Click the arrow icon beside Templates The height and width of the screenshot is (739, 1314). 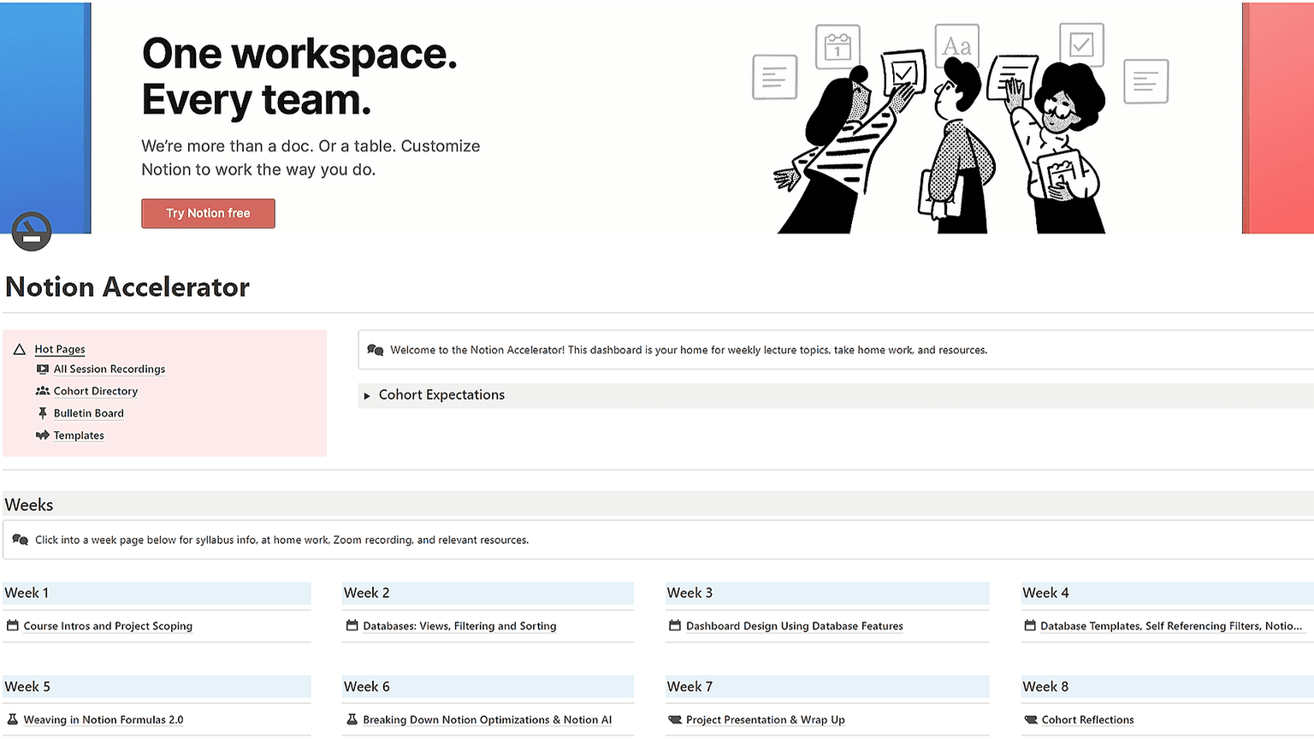pos(42,435)
